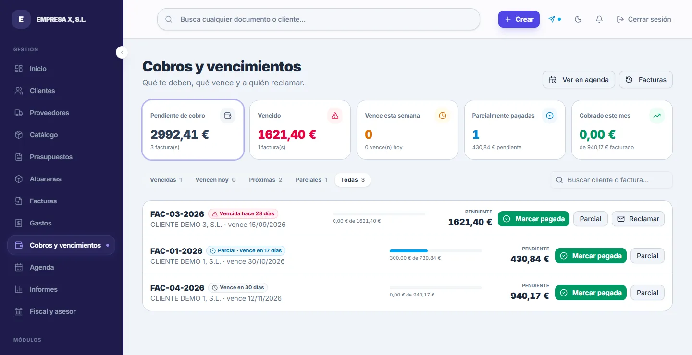Click the paper plane icon in header
692x355 pixels.
point(552,19)
